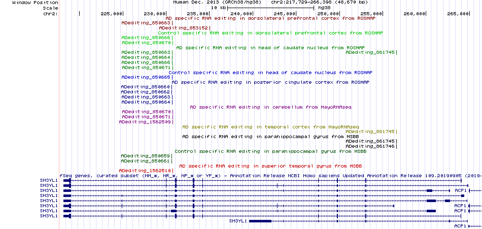Select purple ADediting_850670 in cerebellum track
482x229 pixels.
click(146, 112)
